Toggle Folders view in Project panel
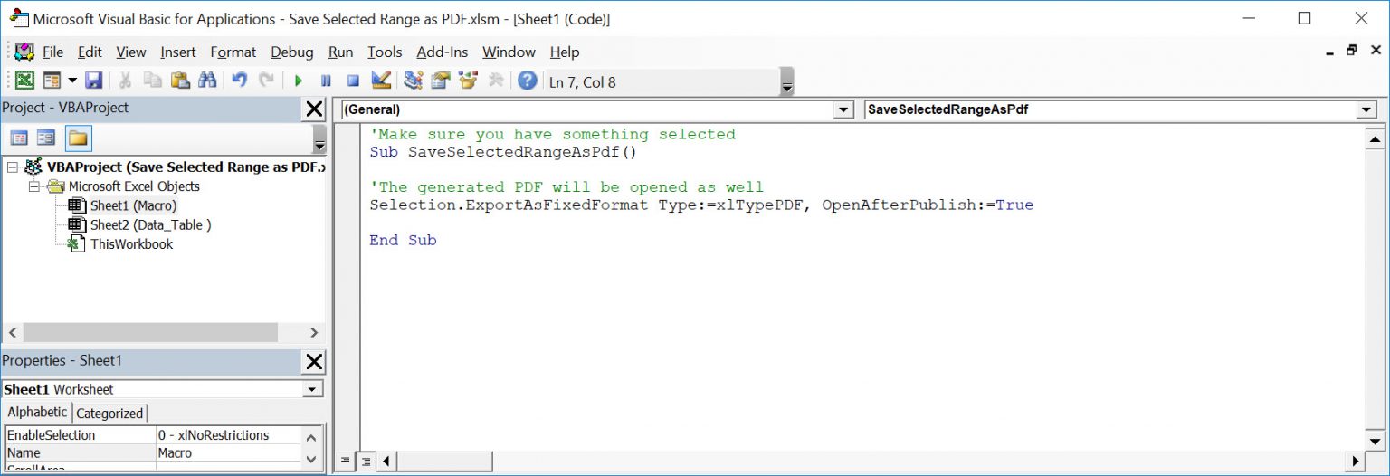 pos(78,138)
